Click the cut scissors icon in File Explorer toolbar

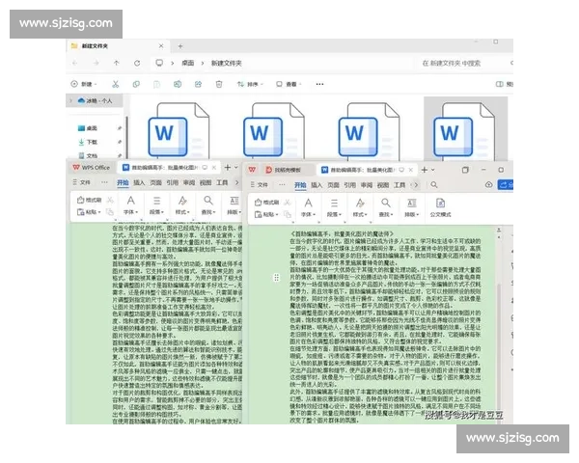pyautogui.click(x=115, y=84)
